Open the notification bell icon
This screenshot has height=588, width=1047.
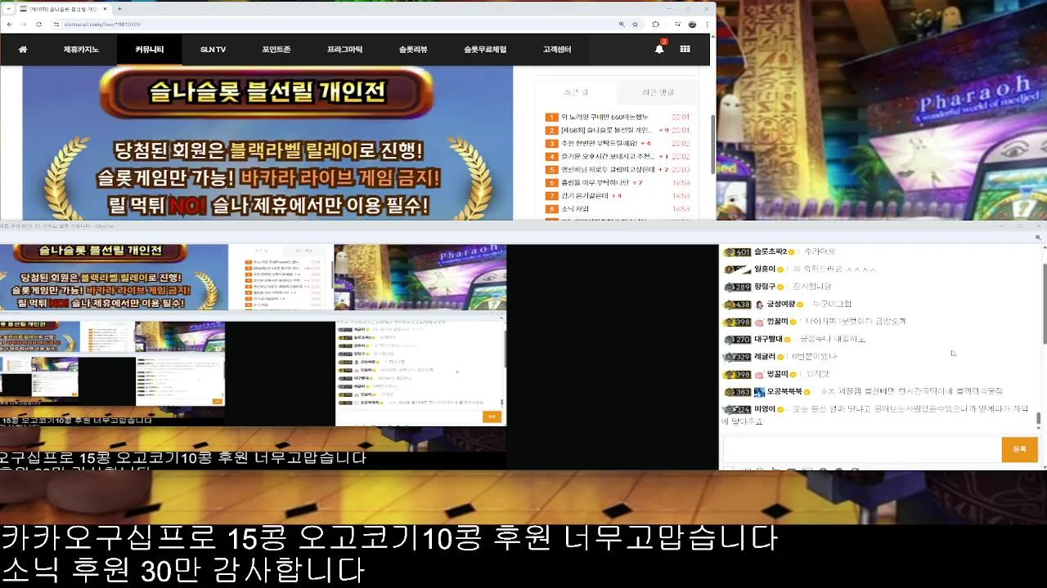click(659, 49)
